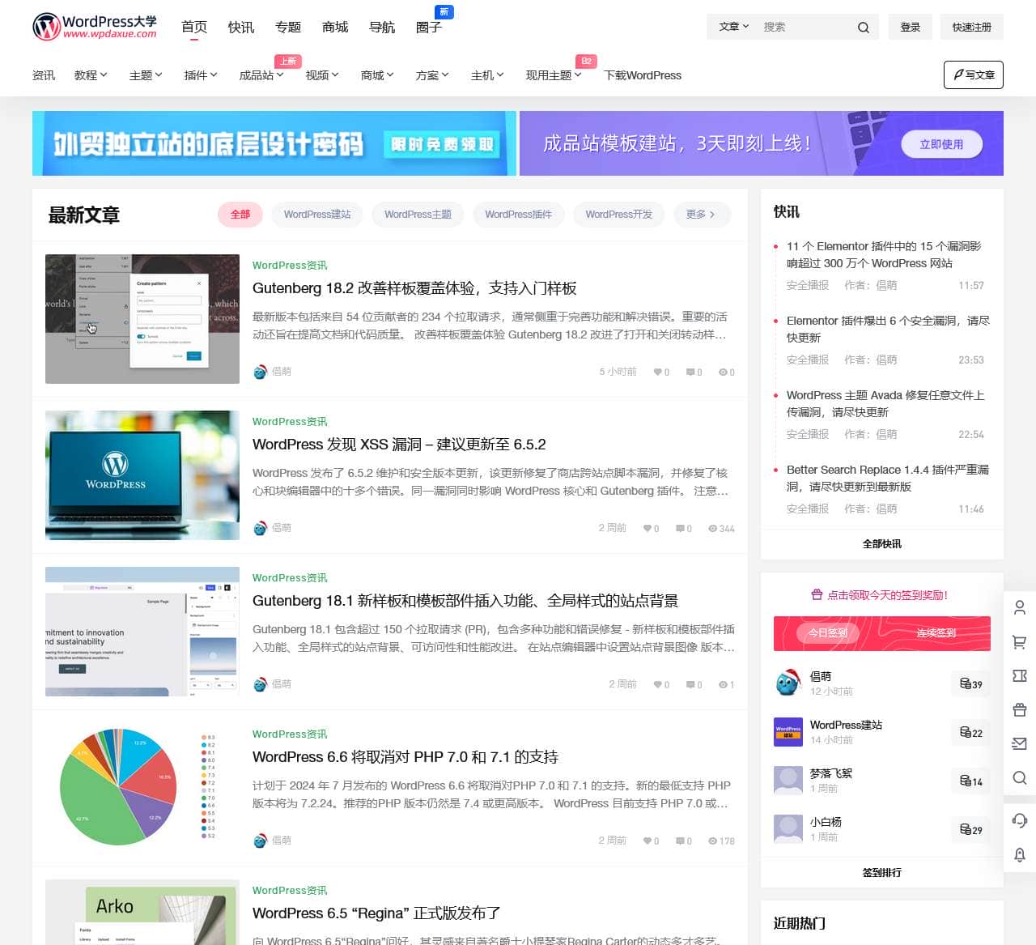Select the WordPress开发 filter tab

618,215
